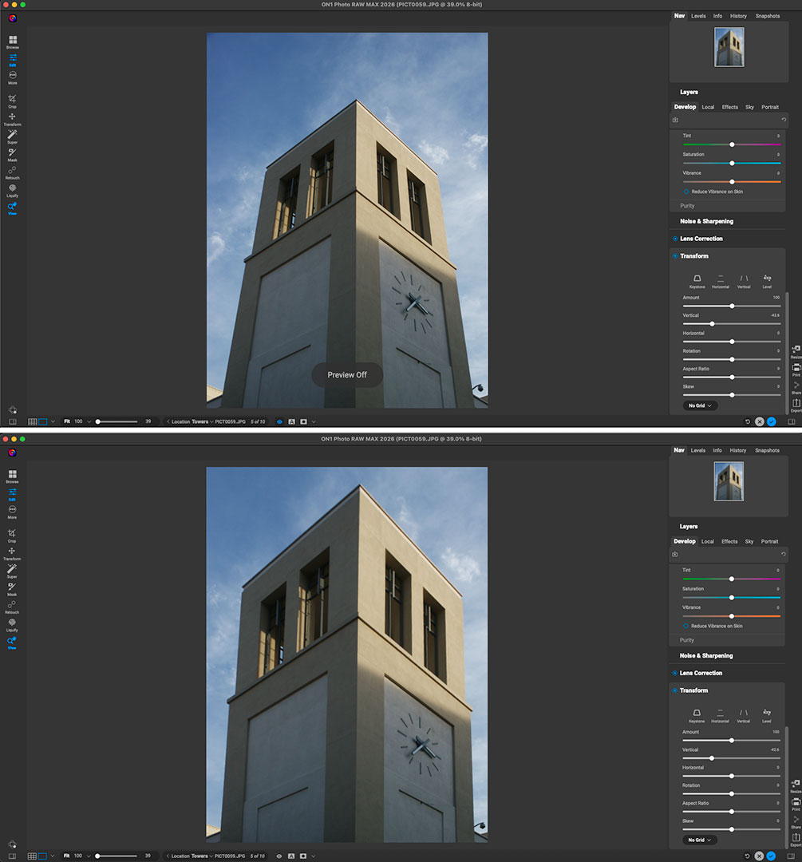Image resolution: width=802 pixels, height=862 pixels.
Task: Select the Super Select tool in lower toolbar
Action: point(12,570)
